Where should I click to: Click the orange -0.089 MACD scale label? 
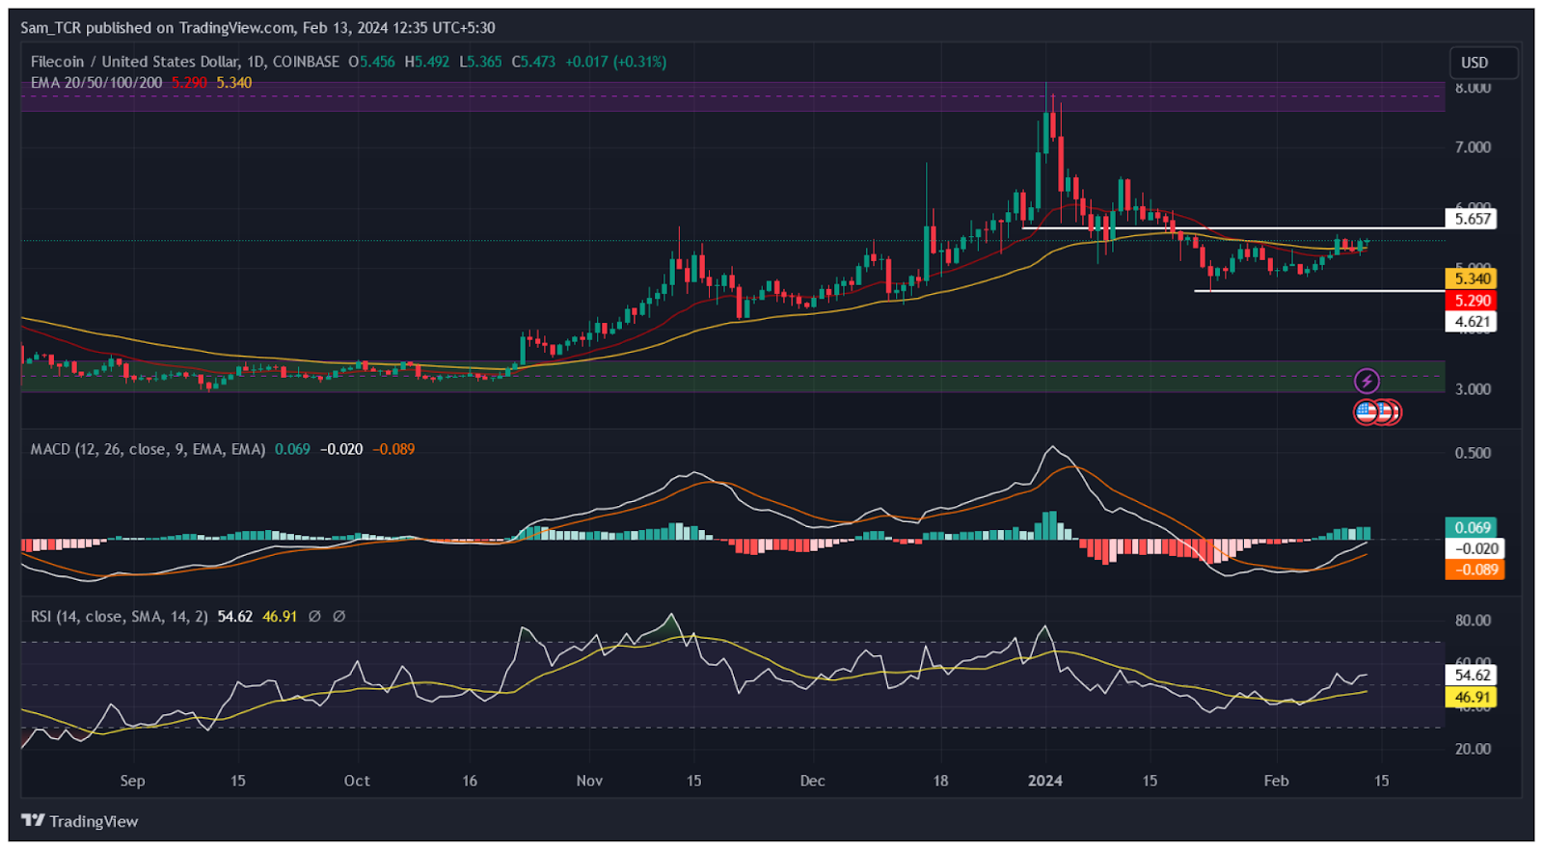pos(1475,570)
